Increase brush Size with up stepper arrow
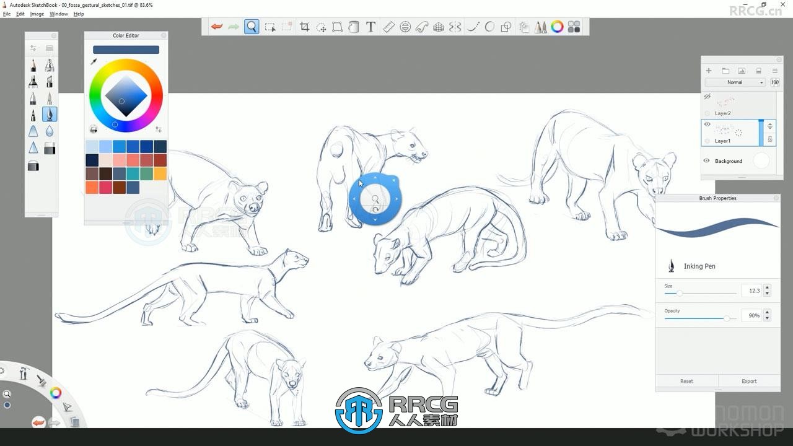 coord(767,287)
